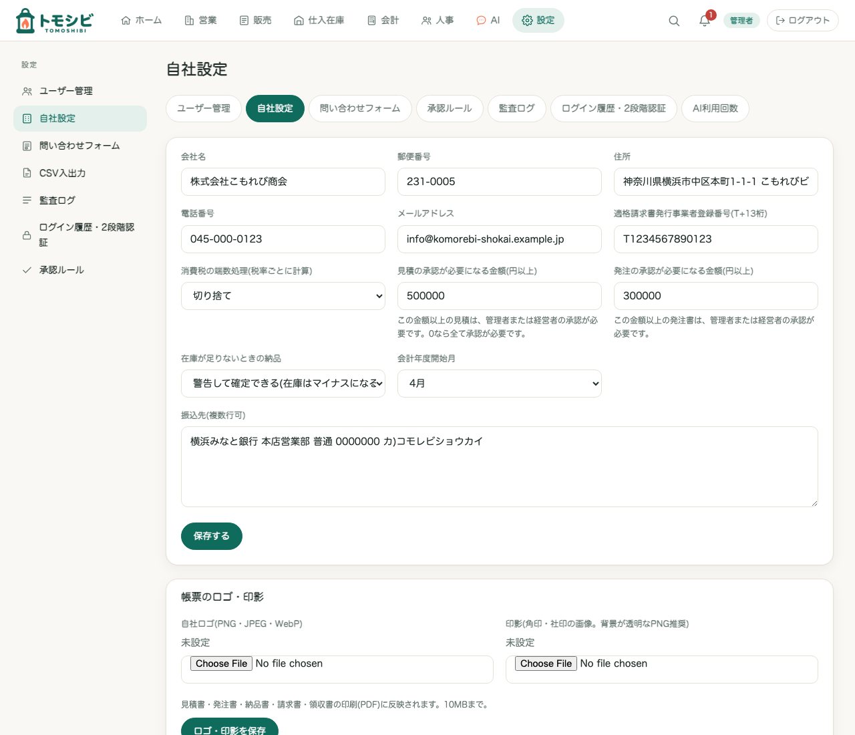The width and height of the screenshot is (855, 735).
Task: Click the building icon for 営業
Action: click(189, 21)
